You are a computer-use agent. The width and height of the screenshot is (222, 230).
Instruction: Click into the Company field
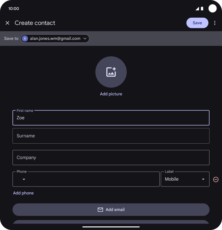tap(111, 158)
